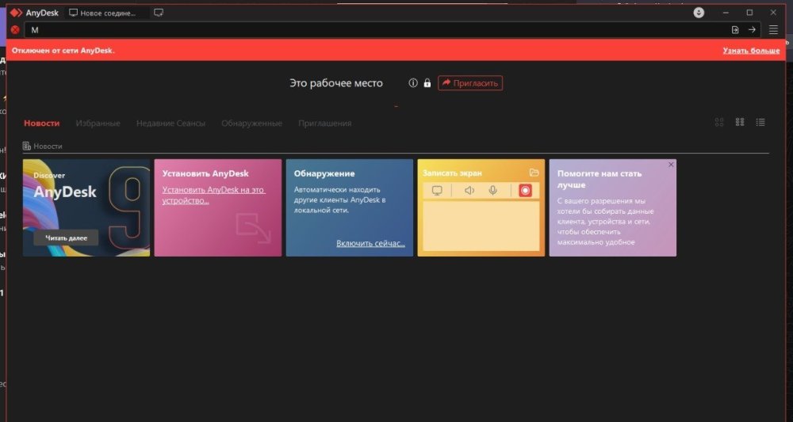Click the news section icon beside the Новости heading

(x=27, y=146)
